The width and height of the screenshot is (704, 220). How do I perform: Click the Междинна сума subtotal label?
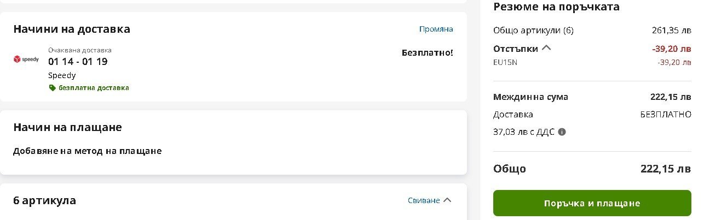coord(530,97)
